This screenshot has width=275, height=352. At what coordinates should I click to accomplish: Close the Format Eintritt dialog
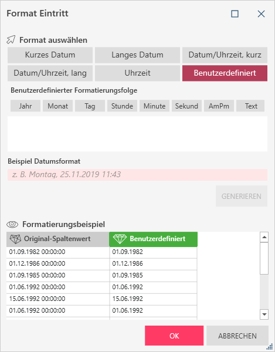[x=261, y=14]
